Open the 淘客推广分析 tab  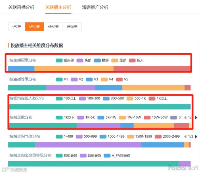[x=95, y=7]
